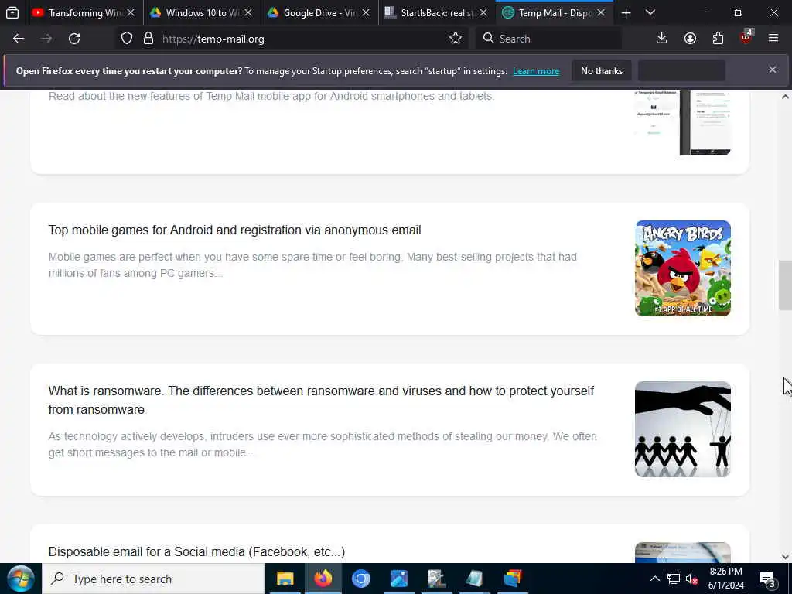Choose No thanks on startup prompt
This screenshot has height=594, width=792.
coord(602,70)
